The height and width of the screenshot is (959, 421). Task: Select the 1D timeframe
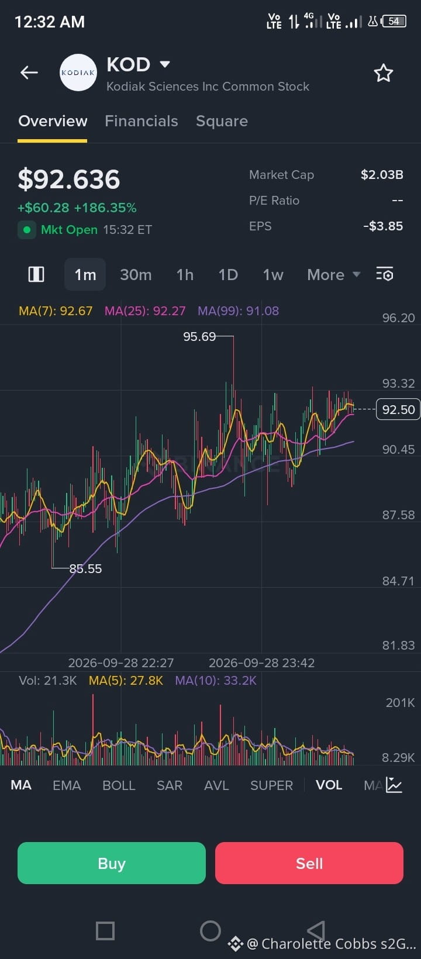click(x=228, y=275)
